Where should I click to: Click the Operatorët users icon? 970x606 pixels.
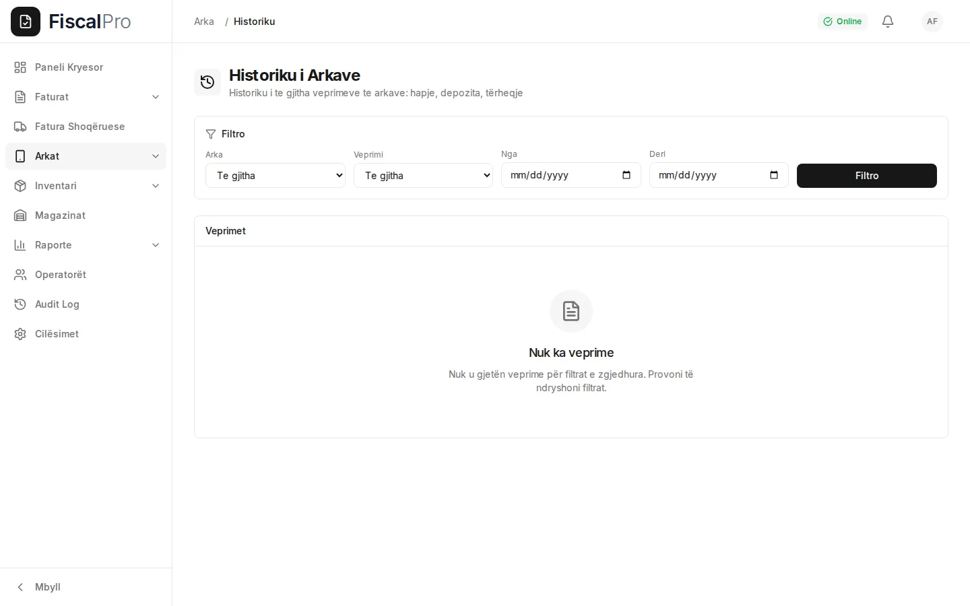[x=20, y=275]
